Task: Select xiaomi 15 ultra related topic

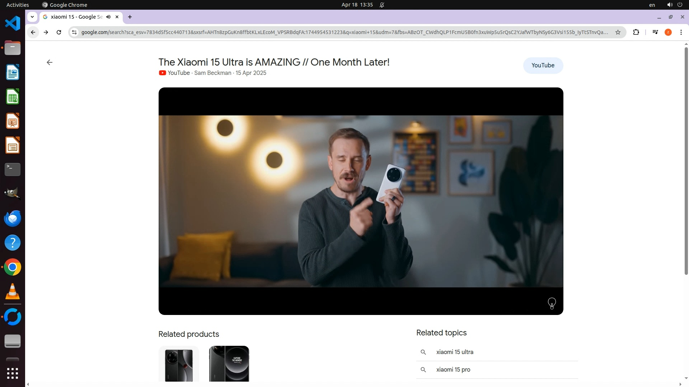Action: 455,352
